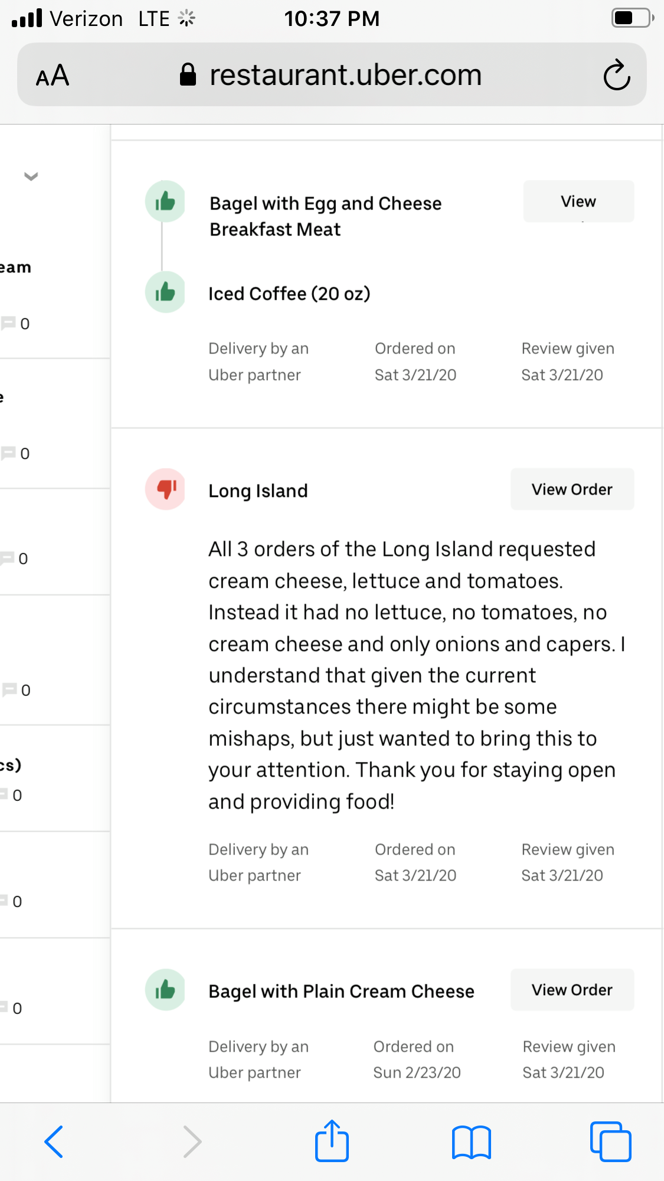Tap the thumbs-up next to Iced Coffee

pos(165,292)
